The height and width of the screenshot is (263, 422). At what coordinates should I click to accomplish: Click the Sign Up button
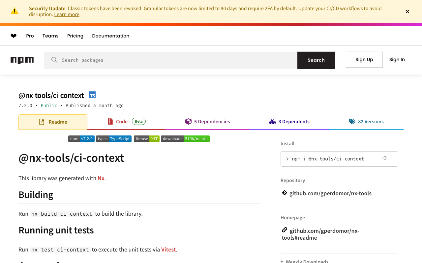[364, 60]
